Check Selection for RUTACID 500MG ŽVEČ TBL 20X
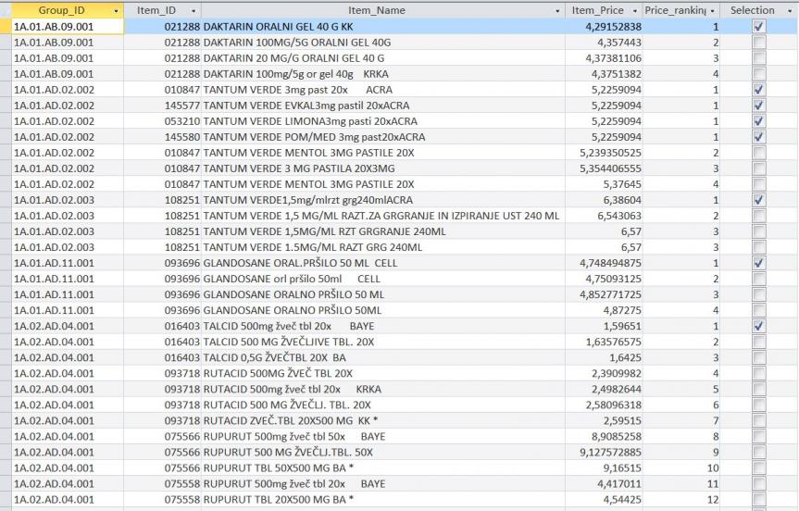 coord(759,373)
